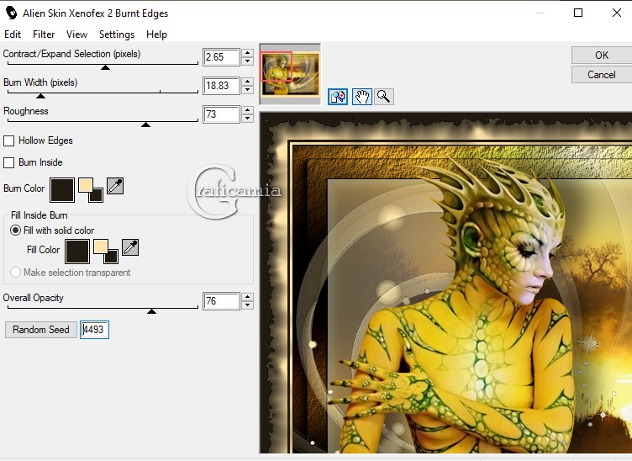Click the Roughness value field
The width and height of the screenshot is (632, 461).
pyautogui.click(x=221, y=114)
